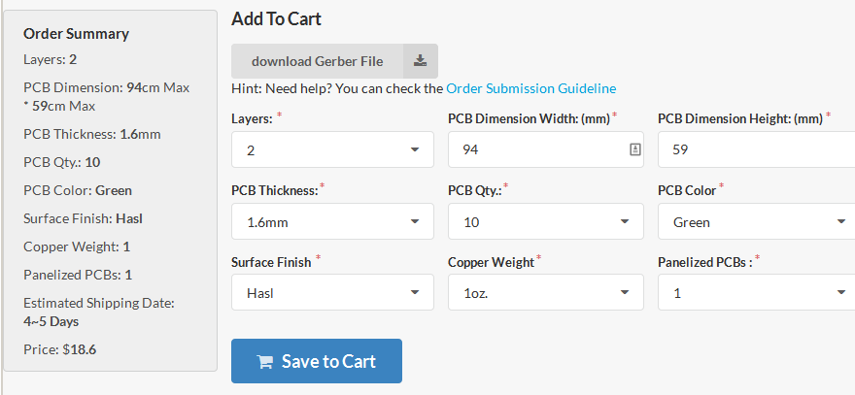Click the download icon beside Gerber File
Image resolution: width=855 pixels, height=395 pixels.
tap(420, 60)
